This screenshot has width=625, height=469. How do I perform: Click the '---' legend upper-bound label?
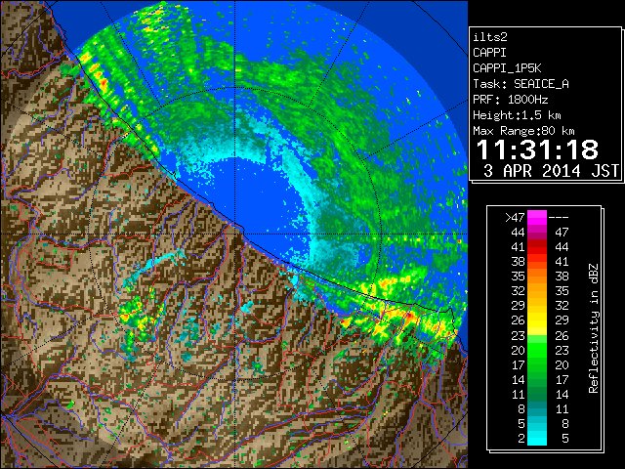pyautogui.click(x=559, y=218)
